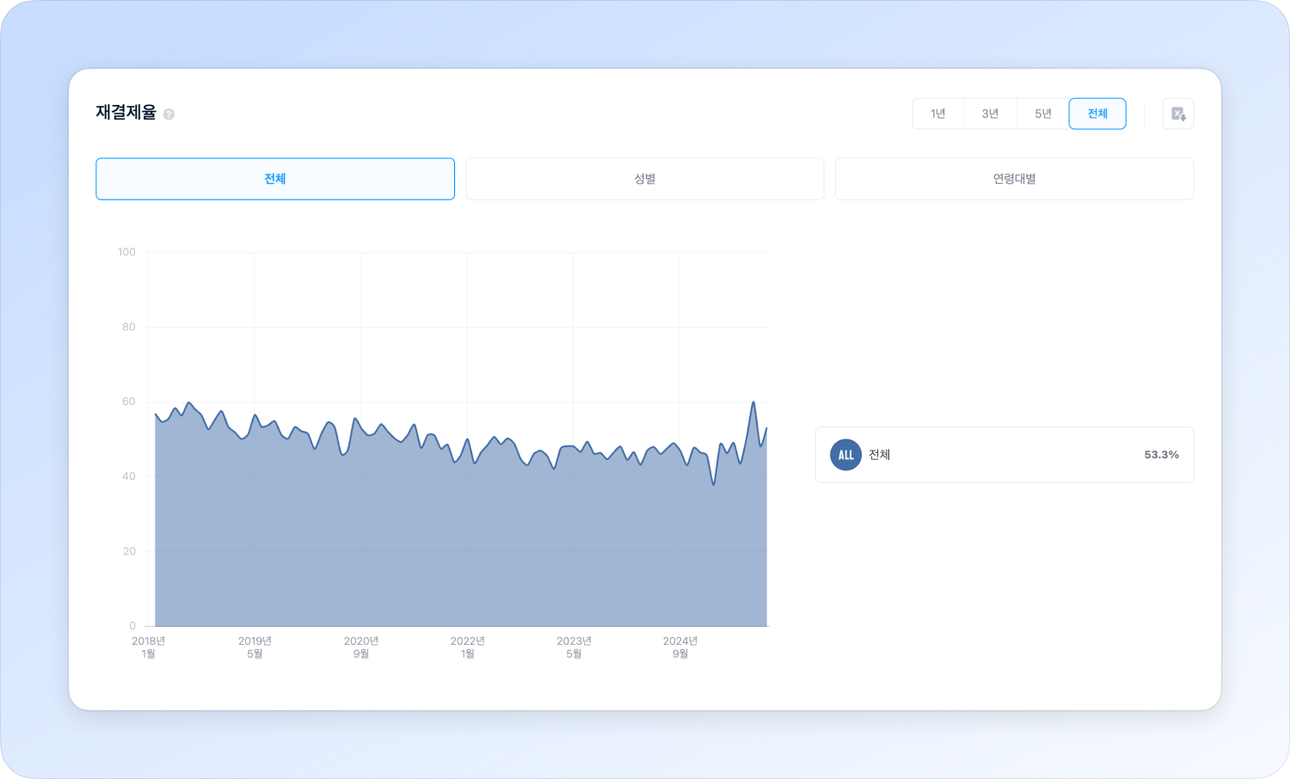
Task: Click the 2019년 5월 axis label
Action: click(255, 647)
